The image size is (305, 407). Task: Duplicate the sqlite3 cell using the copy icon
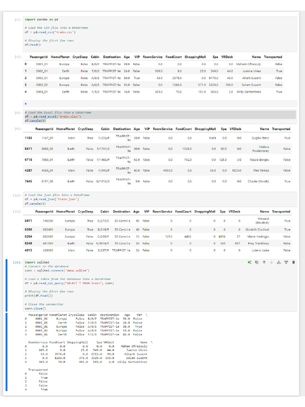257,262
